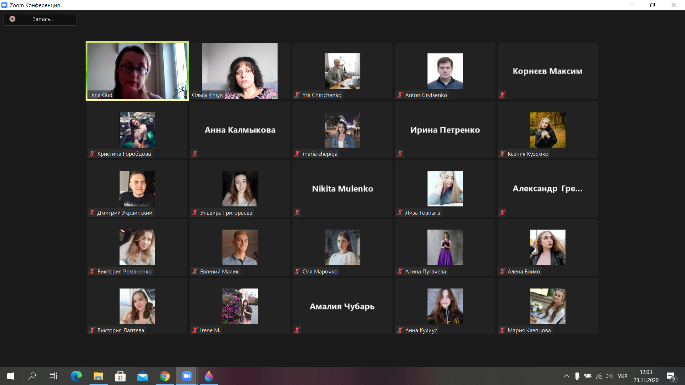
Task: Click the Irene M. name label
Action: pyautogui.click(x=210, y=330)
